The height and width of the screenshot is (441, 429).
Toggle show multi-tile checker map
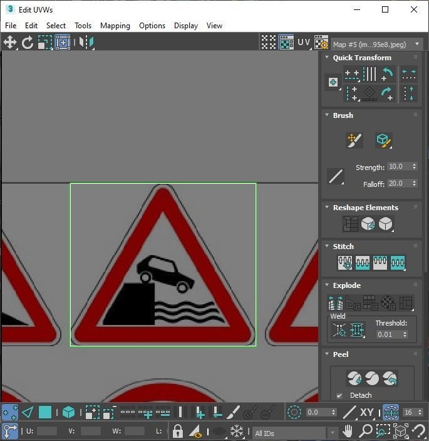[x=269, y=43]
